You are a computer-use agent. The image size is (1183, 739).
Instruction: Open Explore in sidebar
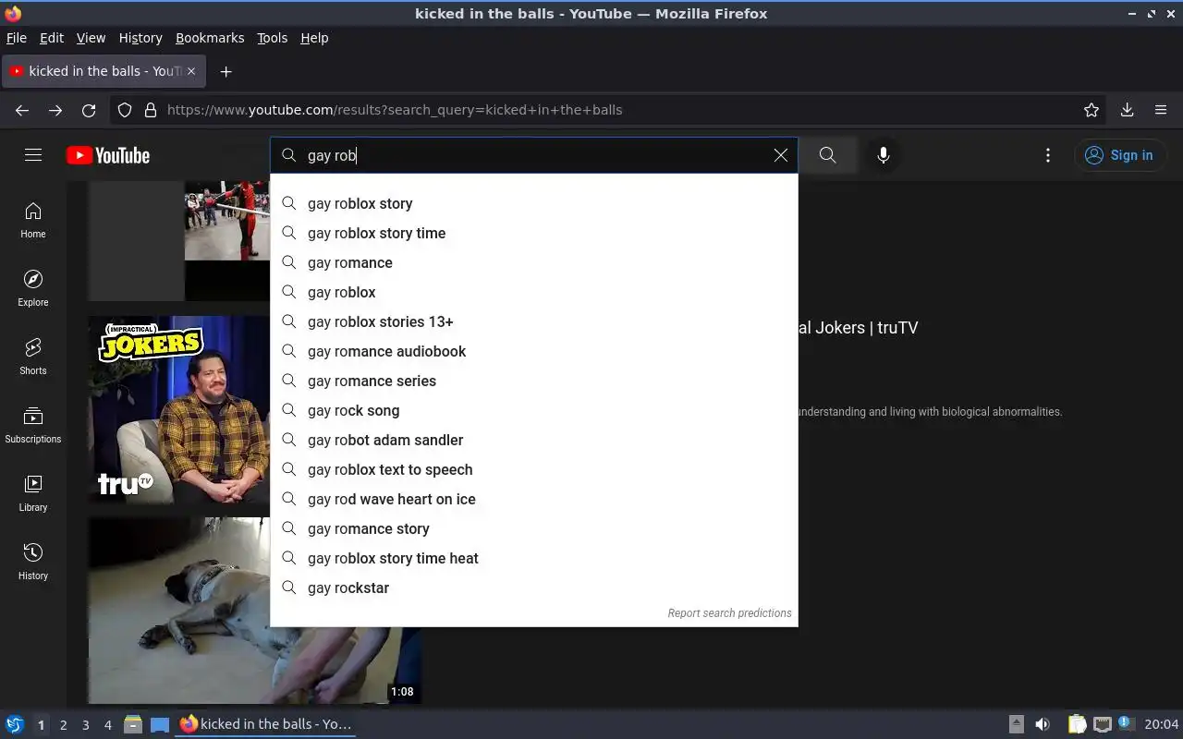tap(33, 289)
